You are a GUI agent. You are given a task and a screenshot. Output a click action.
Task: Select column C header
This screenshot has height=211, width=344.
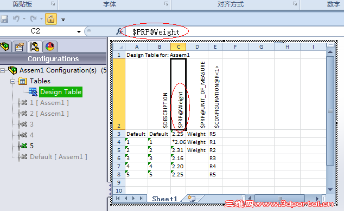[179, 47]
